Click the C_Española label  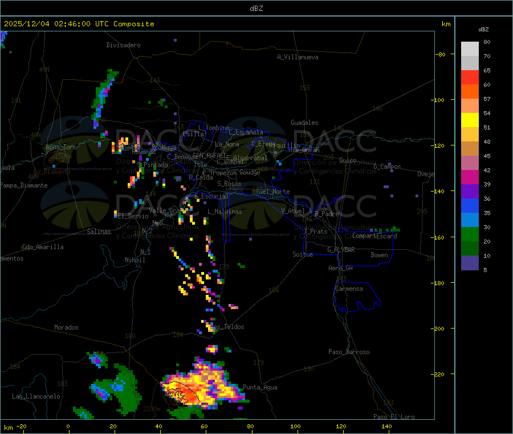(x=246, y=132)
